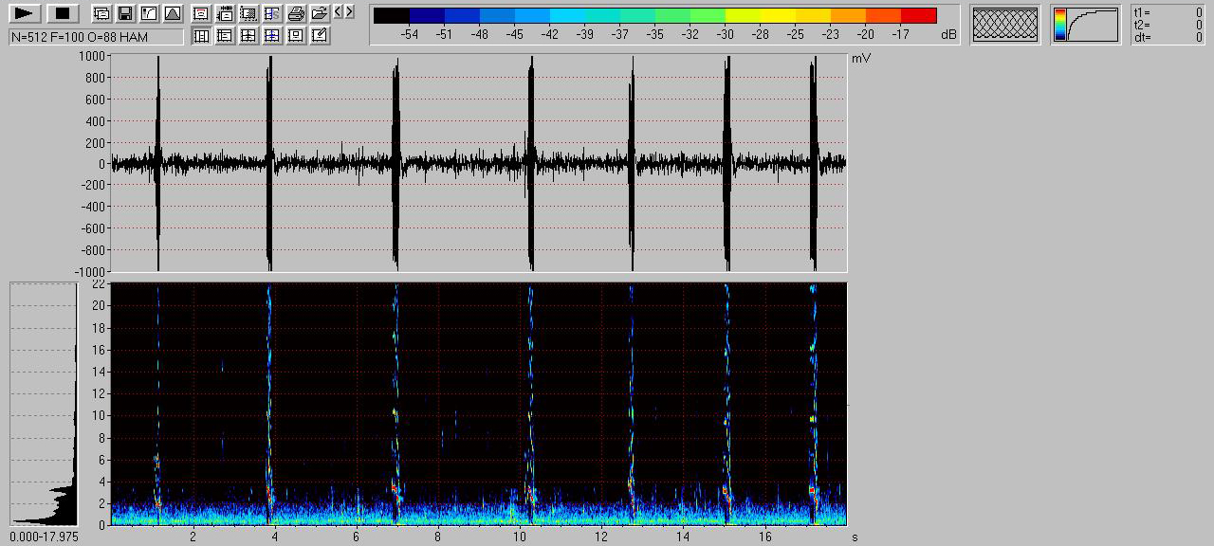Click the waveform pulse near 10 seconds
This screenshot has width=1214, height=546.
(531, 163)
